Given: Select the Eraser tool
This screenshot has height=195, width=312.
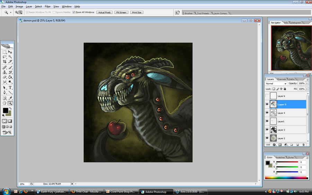Looking at the screenshot, I should tap(5, 77).
